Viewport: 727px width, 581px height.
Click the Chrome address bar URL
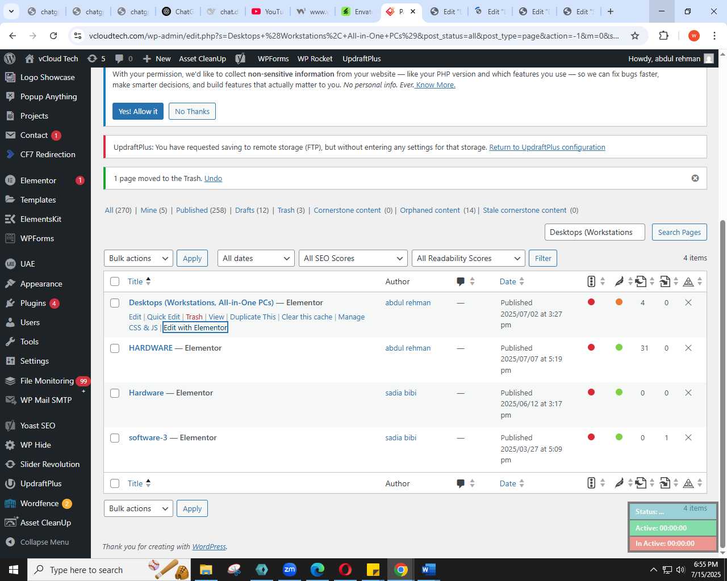(x=354, y=36)
